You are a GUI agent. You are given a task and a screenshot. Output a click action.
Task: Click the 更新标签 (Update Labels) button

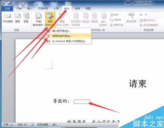pos(116,25)
